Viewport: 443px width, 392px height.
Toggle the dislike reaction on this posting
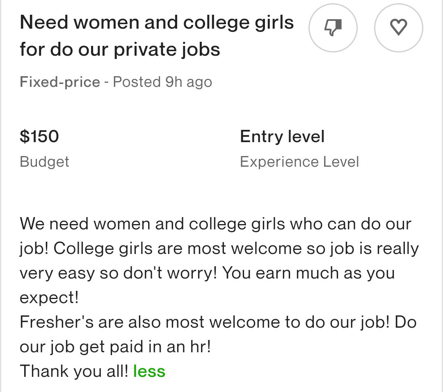pos(333,27)
